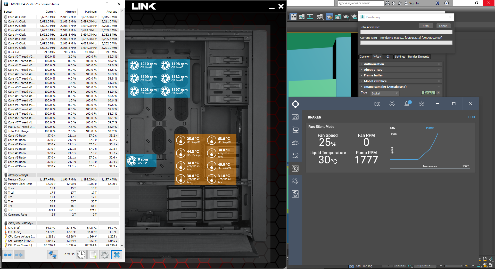Switch to the V-Ray tab
Screen dimensions: 495x269
[377, 57]
